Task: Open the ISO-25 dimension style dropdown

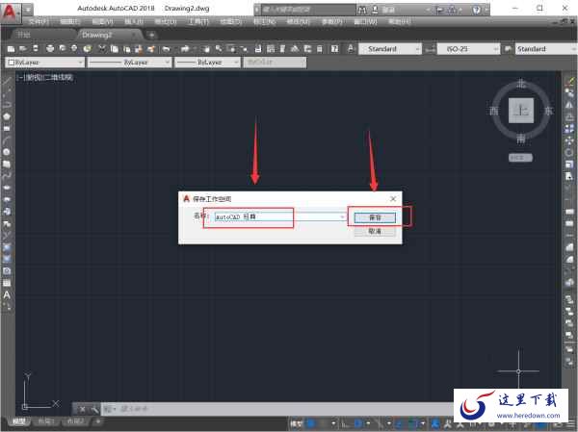Action: [x=468, y=49]
